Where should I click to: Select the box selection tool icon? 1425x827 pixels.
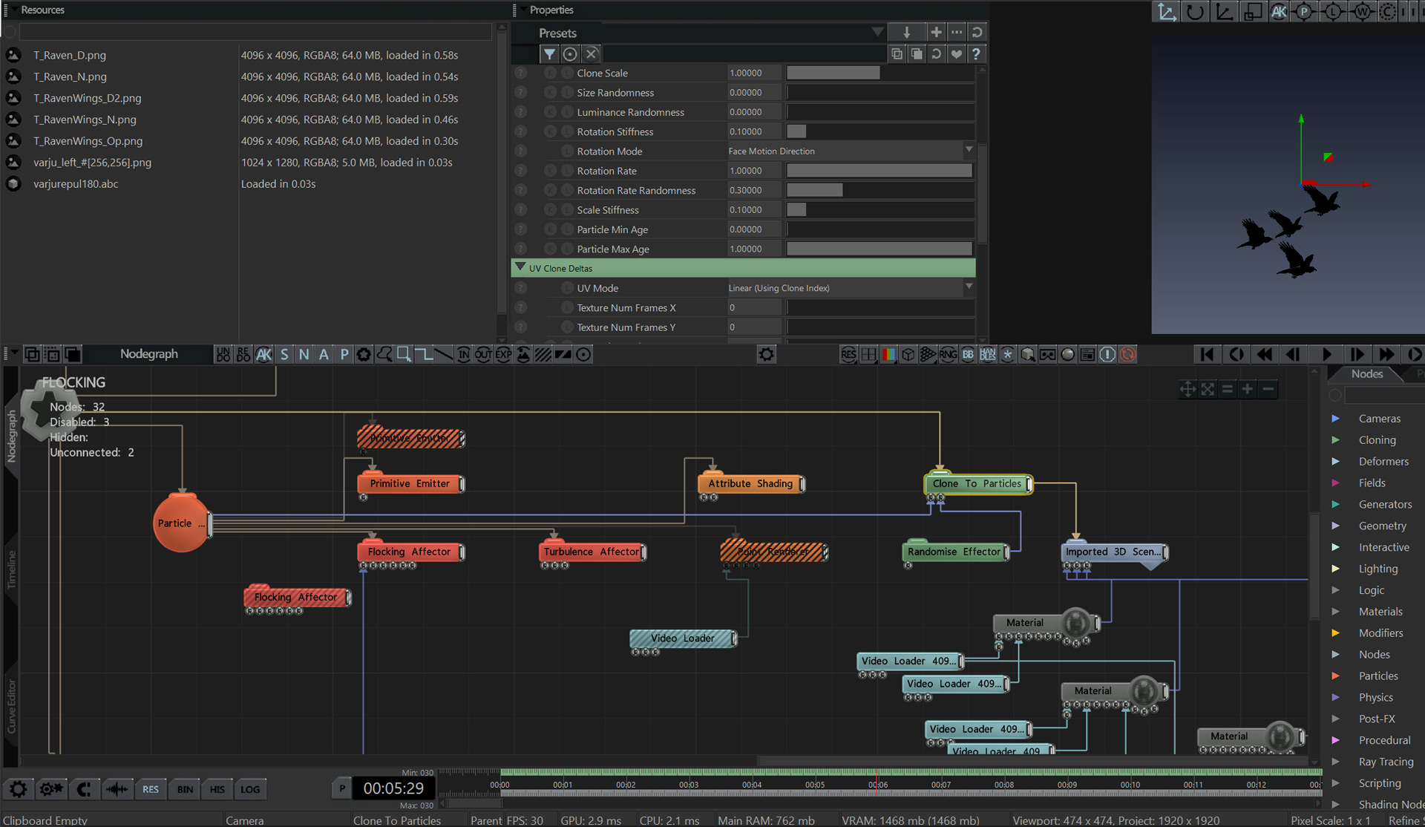(404, 355)
